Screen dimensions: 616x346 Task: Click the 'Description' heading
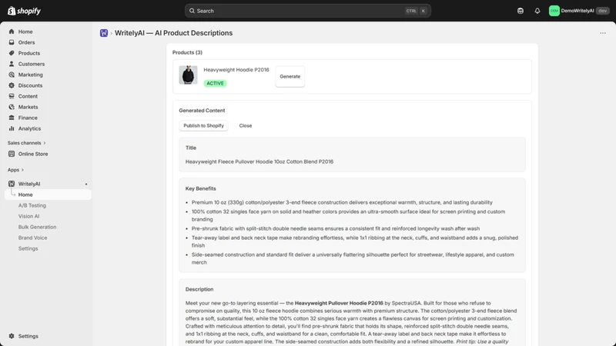(x=199, y=289)
